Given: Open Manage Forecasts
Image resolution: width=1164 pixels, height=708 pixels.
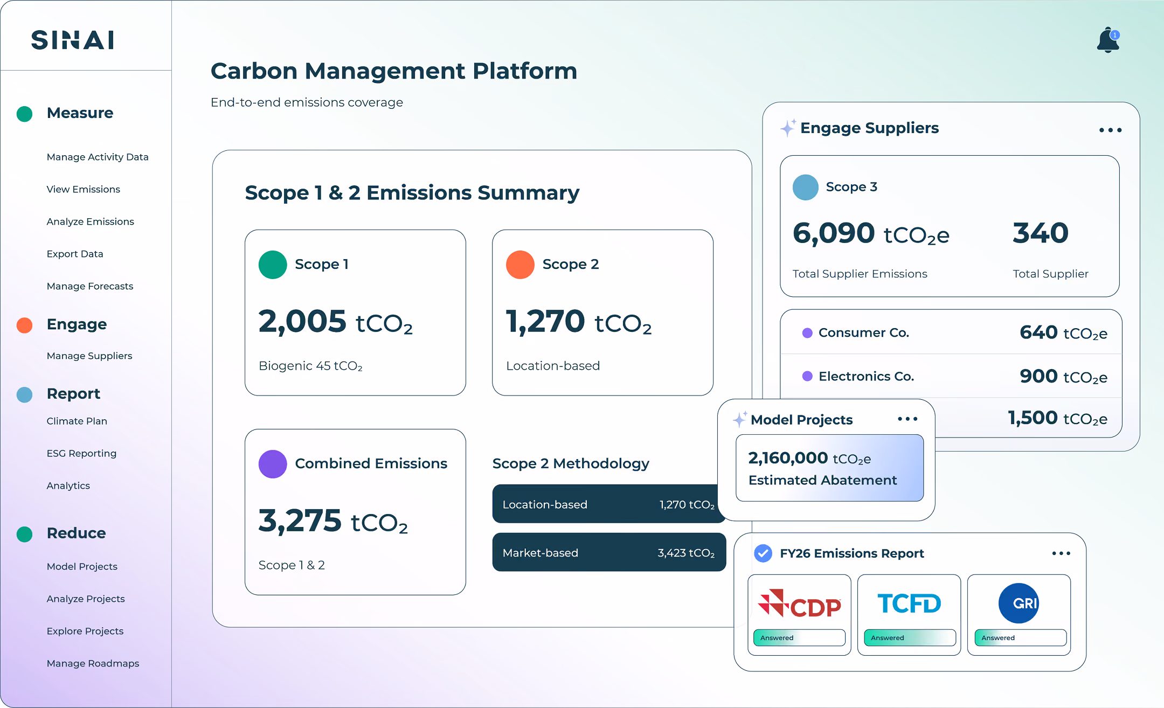Looking at the screenshot, I should coord(90,286).
